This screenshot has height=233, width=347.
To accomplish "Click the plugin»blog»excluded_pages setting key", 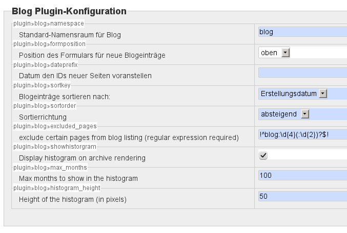I will point(55,126).
